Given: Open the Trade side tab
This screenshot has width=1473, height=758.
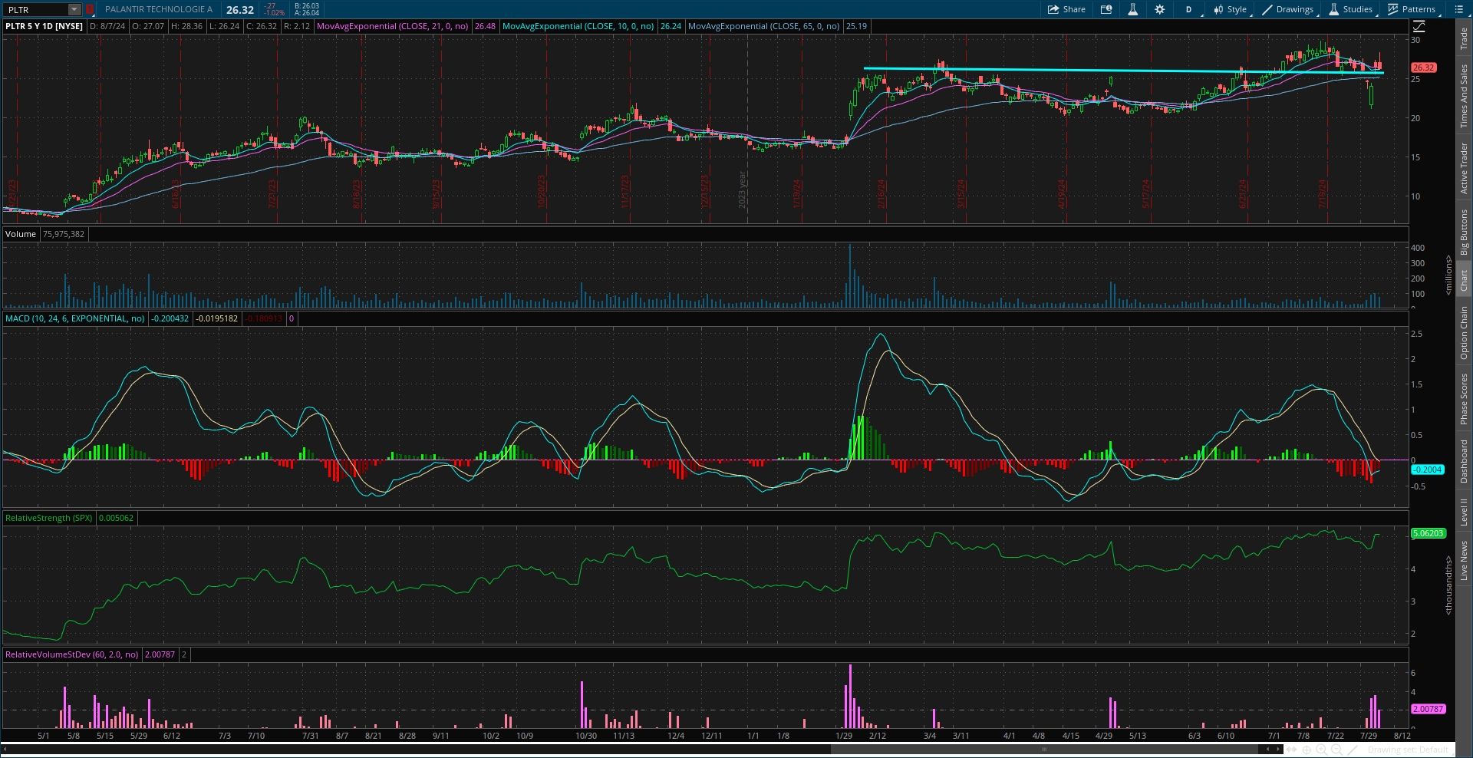Looking at the screenshot, I should [1464, 38].
